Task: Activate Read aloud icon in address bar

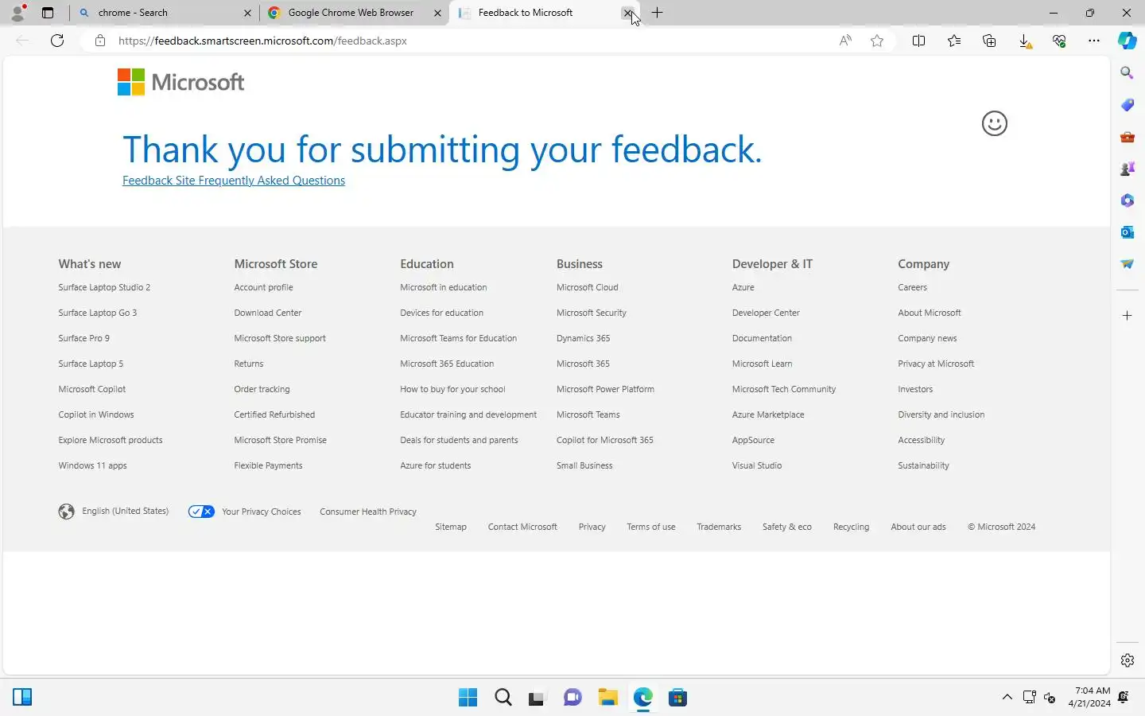Action: (x=845, y=41)
